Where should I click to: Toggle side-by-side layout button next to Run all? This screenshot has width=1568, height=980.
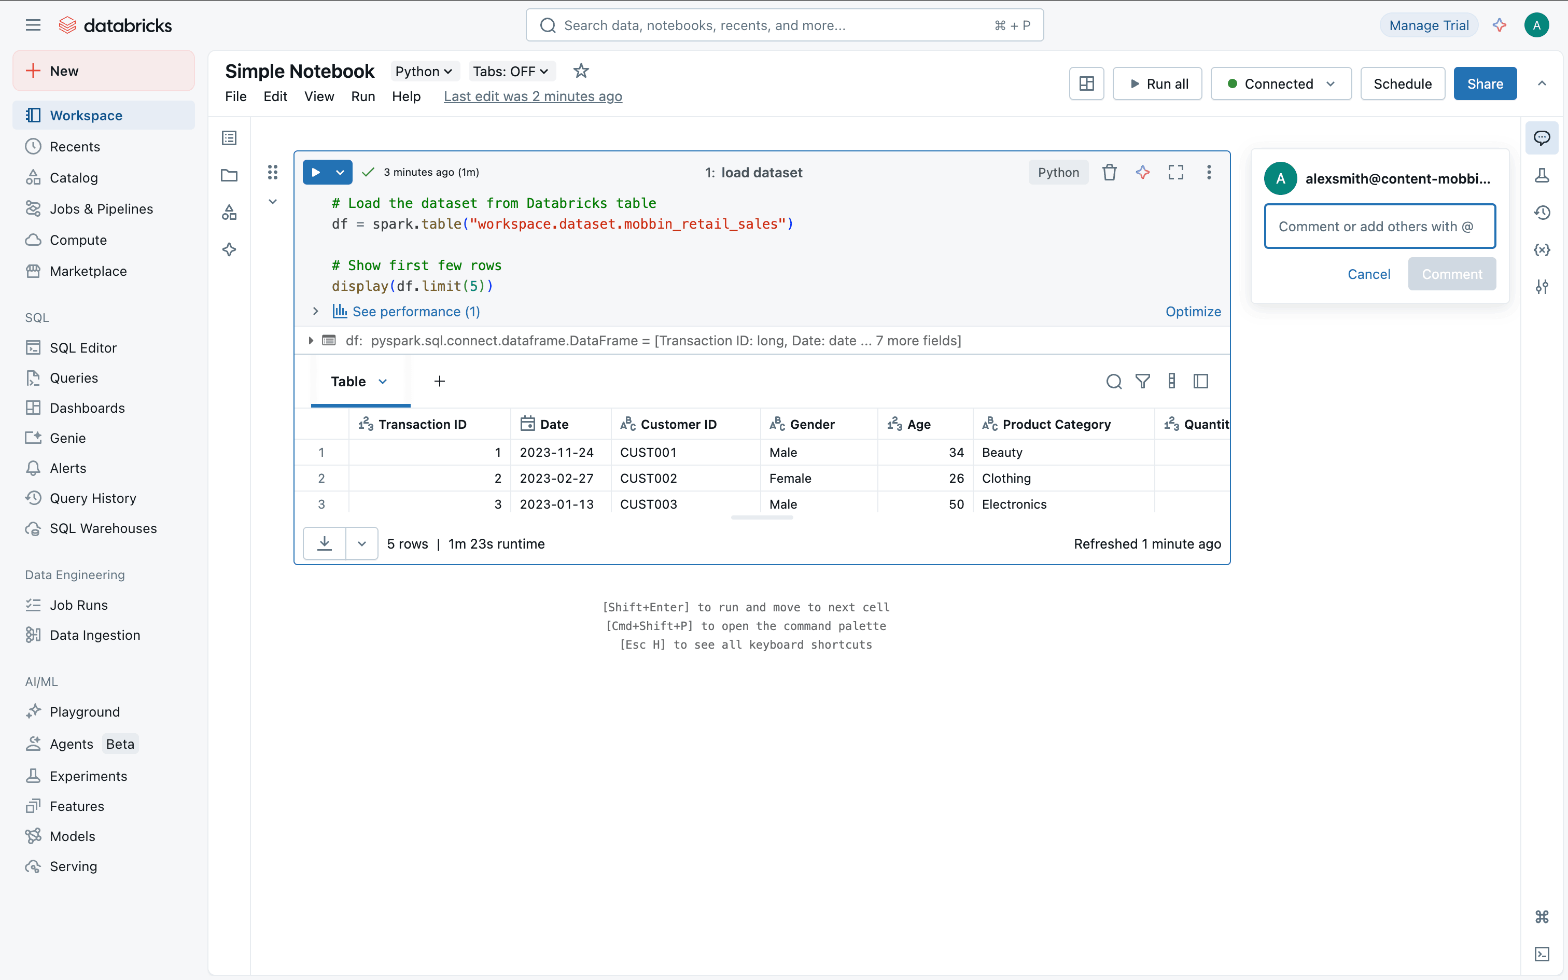1086,83
